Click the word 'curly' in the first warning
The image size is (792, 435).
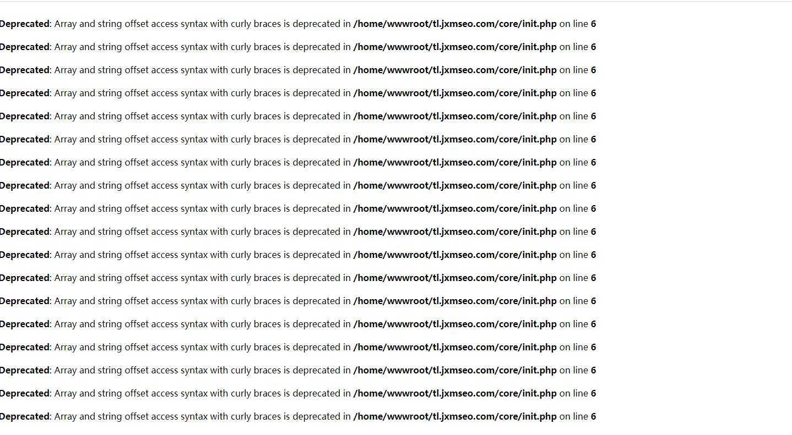[241, 24]
